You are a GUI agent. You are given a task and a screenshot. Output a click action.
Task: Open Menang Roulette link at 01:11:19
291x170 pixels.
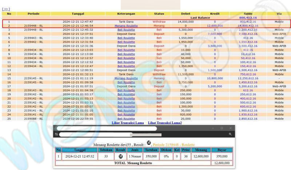point(126,78)
